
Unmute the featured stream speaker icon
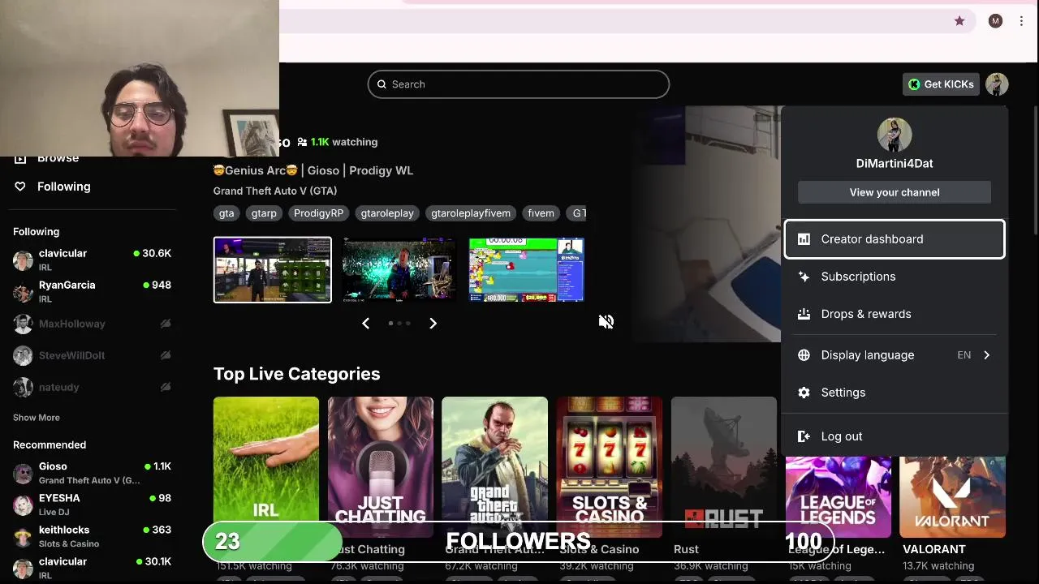(x=606, y=322)
